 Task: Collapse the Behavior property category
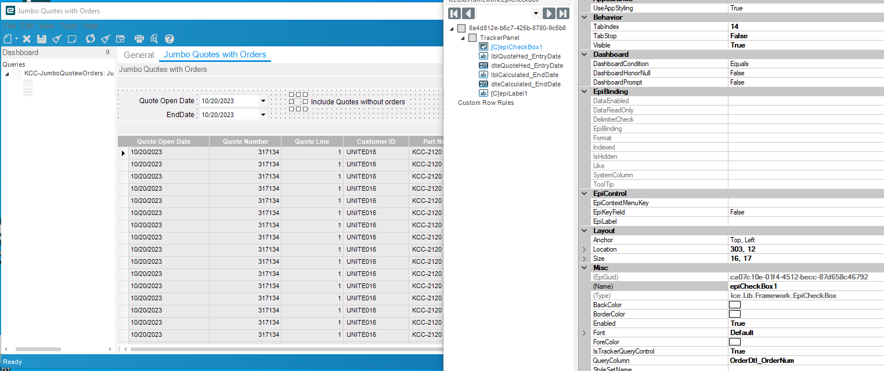584,17
